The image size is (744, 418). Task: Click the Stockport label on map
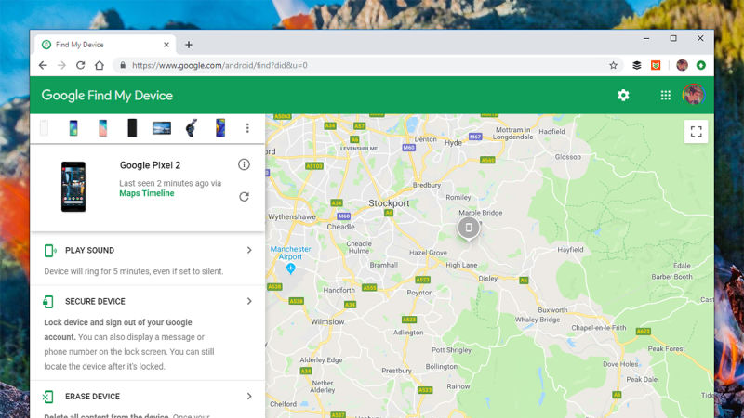tap(389, 203)
